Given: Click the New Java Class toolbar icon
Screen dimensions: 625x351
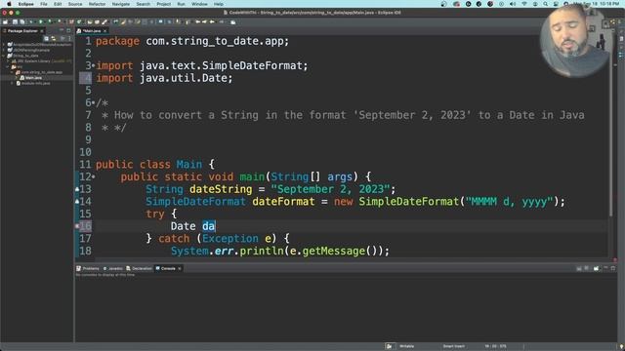Looking at the screenshot, I should pos(79,21).
